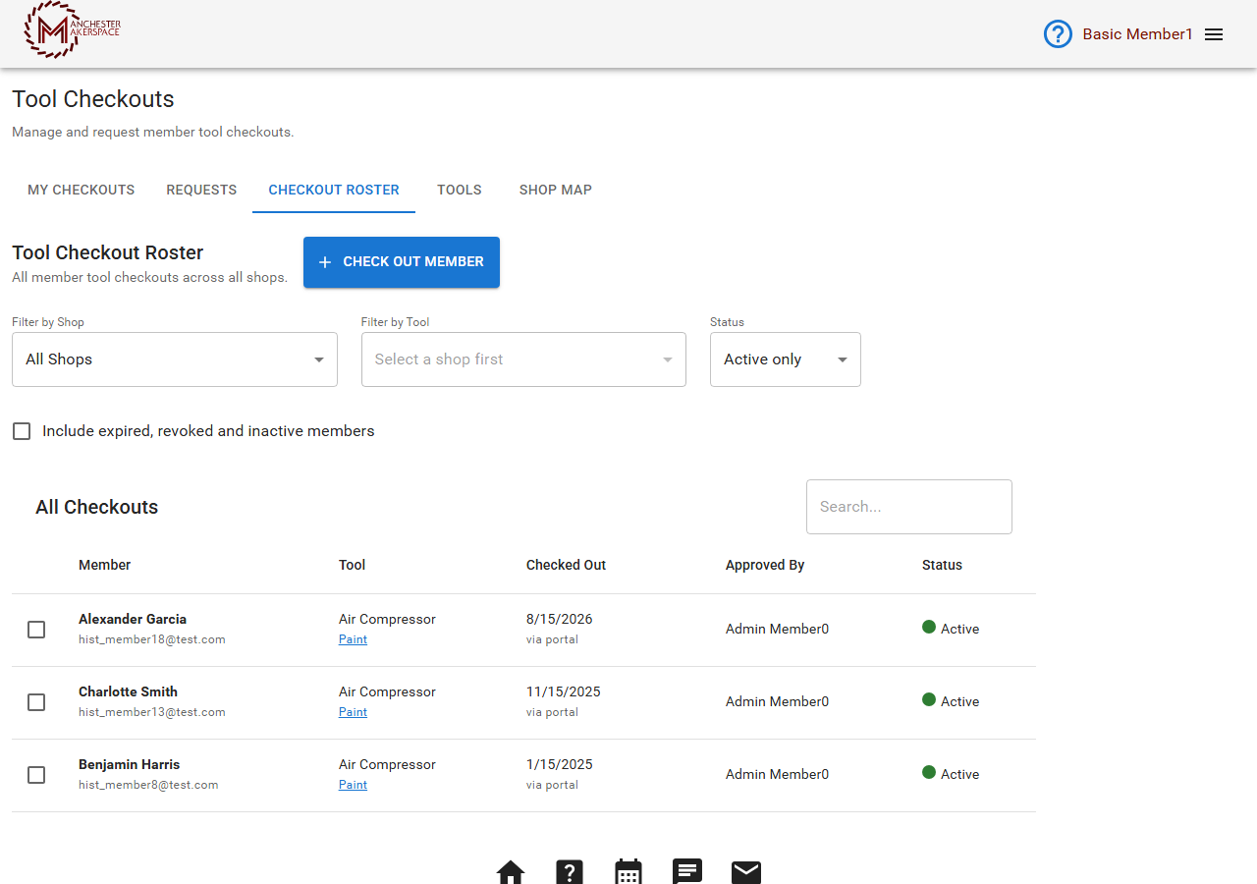Open the Filter by Shop dropdown

[175, 359]
